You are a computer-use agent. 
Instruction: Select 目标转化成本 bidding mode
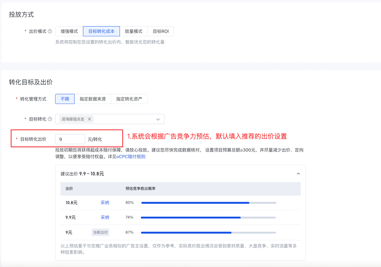[x=101, y=32]
